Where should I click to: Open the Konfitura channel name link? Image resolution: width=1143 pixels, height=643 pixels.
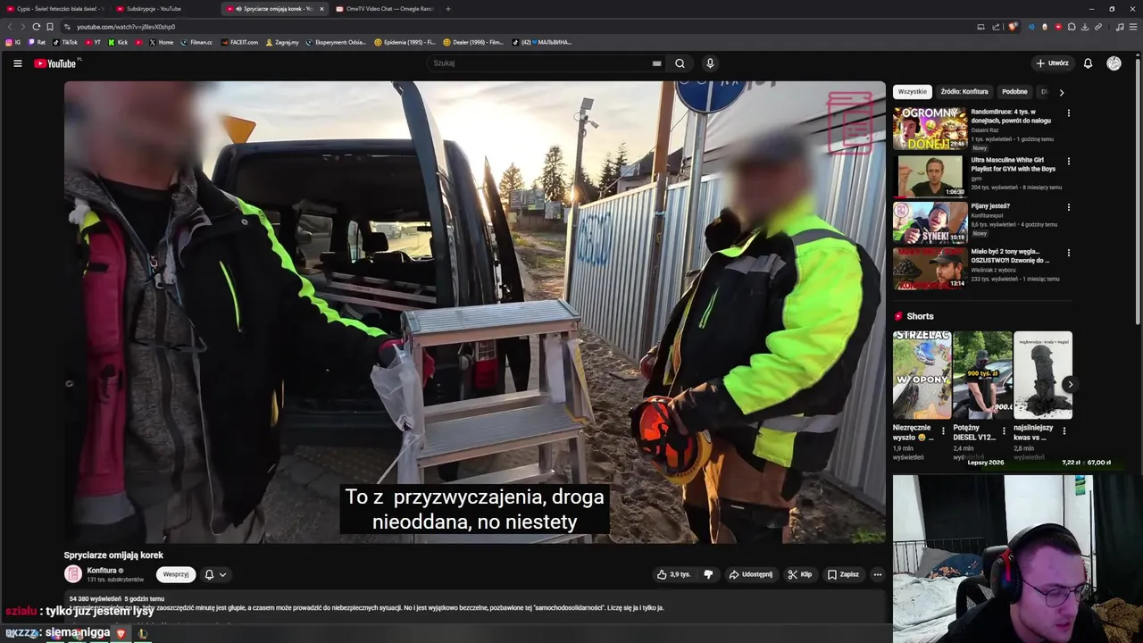click(x=102, y=570)
